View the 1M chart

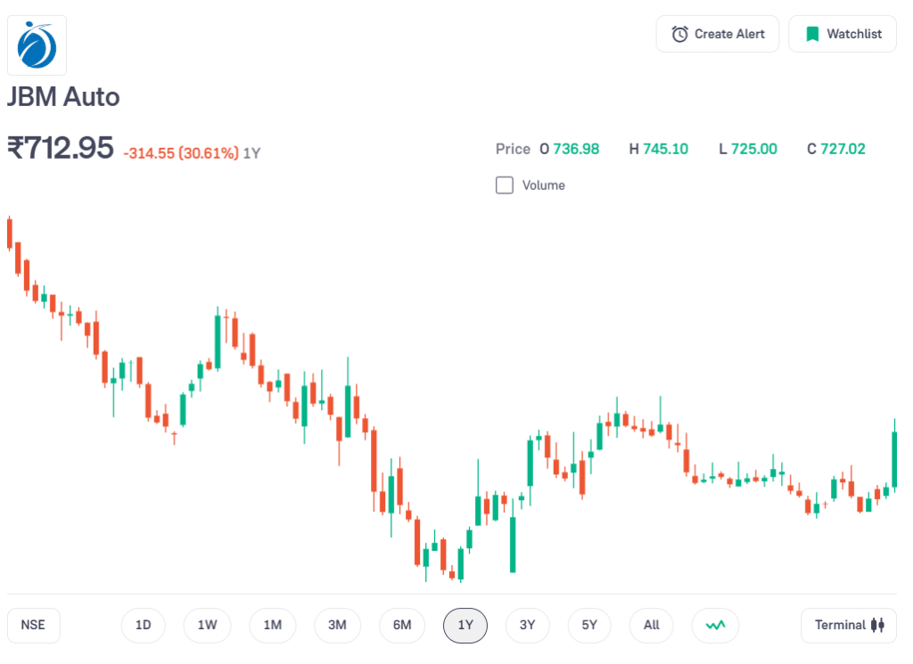[x=272, y=626]
